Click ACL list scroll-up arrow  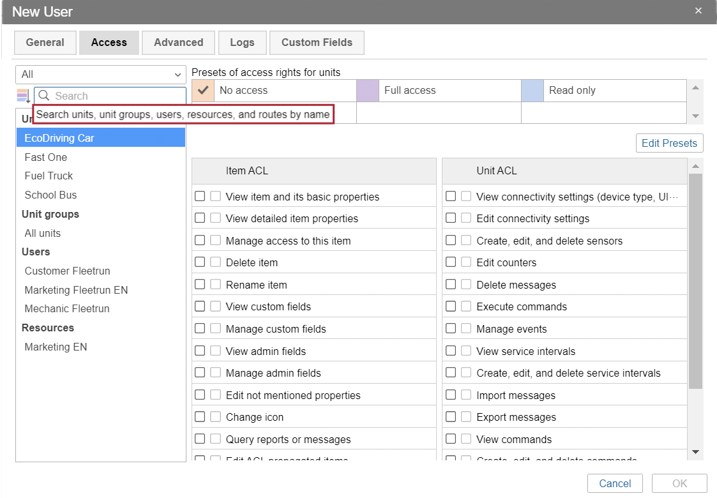695,167
